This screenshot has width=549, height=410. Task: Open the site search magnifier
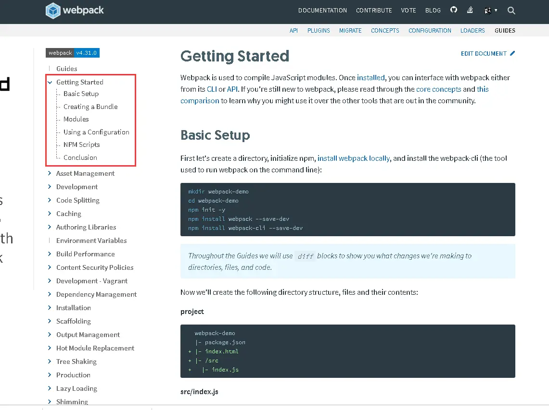[x=511, y=11]
